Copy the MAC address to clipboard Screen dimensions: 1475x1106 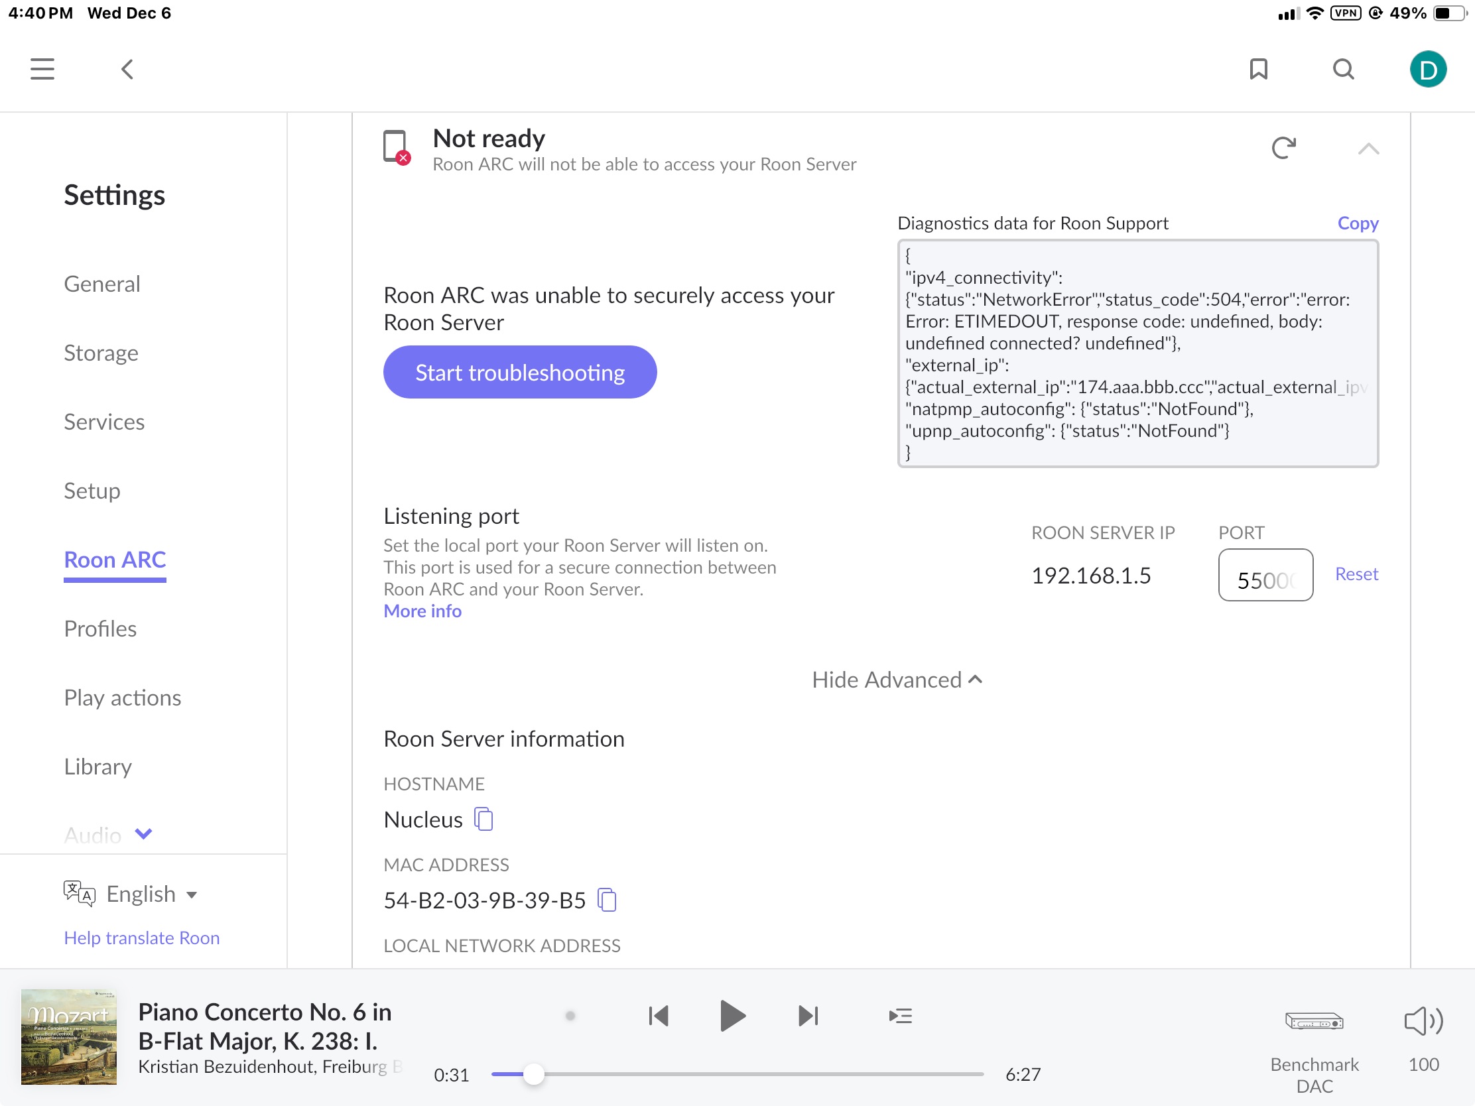click(607, 900)
